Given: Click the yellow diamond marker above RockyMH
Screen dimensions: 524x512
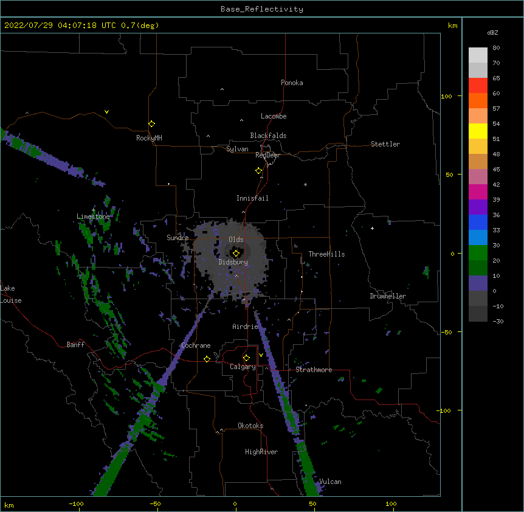Looking at the screenshot, I should (x=152, y=124).
